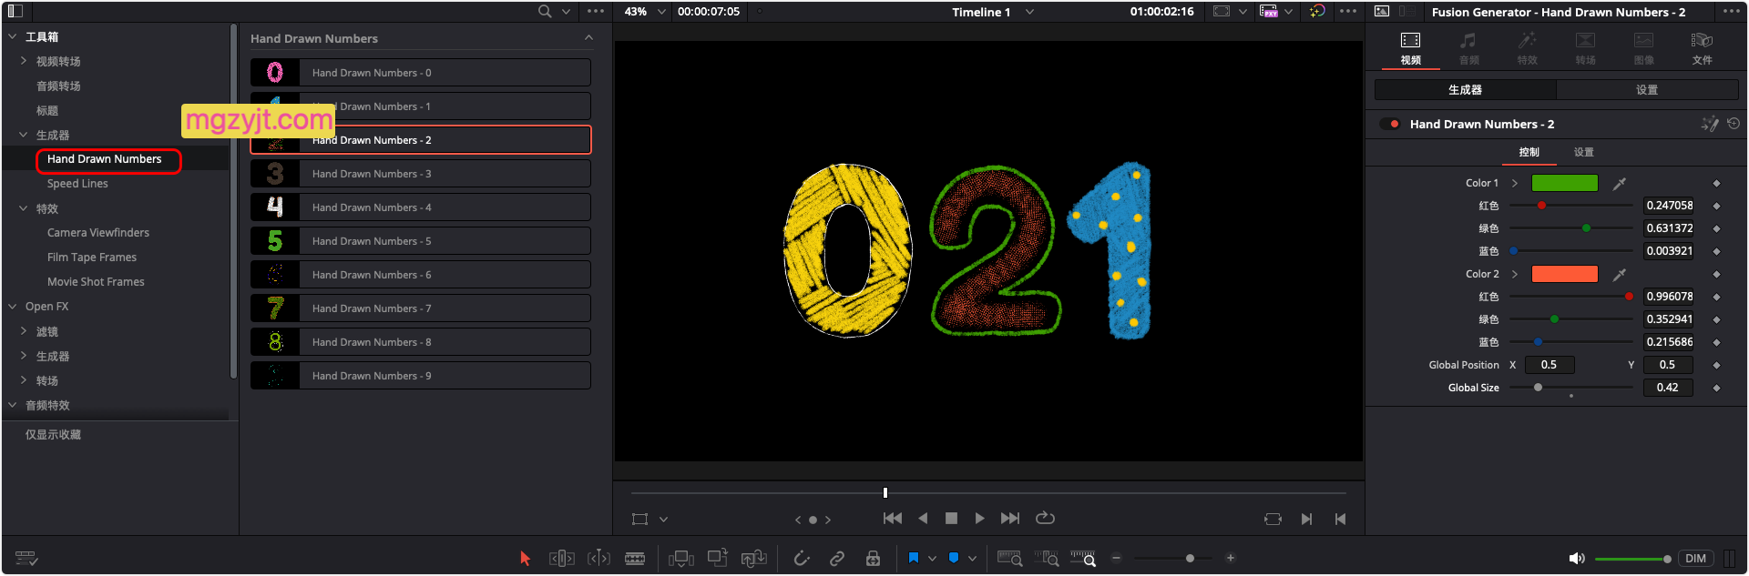Click the Global Position X value field
The image size is (1749, 576).
tap(1550, 365)
